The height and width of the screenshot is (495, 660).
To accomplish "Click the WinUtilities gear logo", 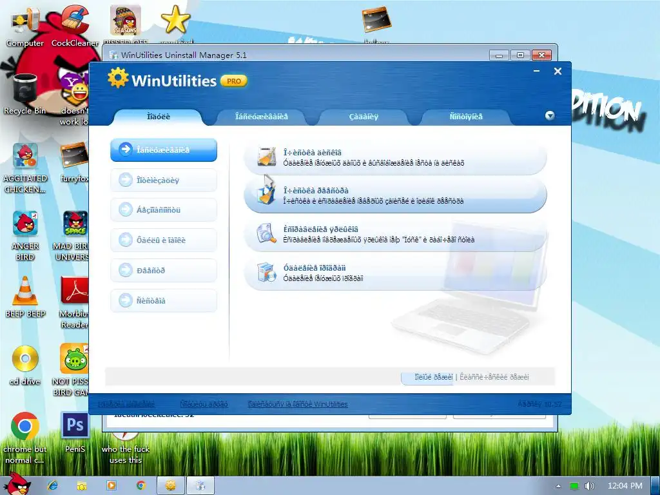I will click(117, 78).
